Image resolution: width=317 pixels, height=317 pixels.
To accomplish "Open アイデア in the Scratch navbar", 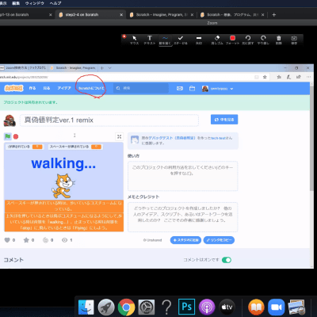I will pos(64,88).
